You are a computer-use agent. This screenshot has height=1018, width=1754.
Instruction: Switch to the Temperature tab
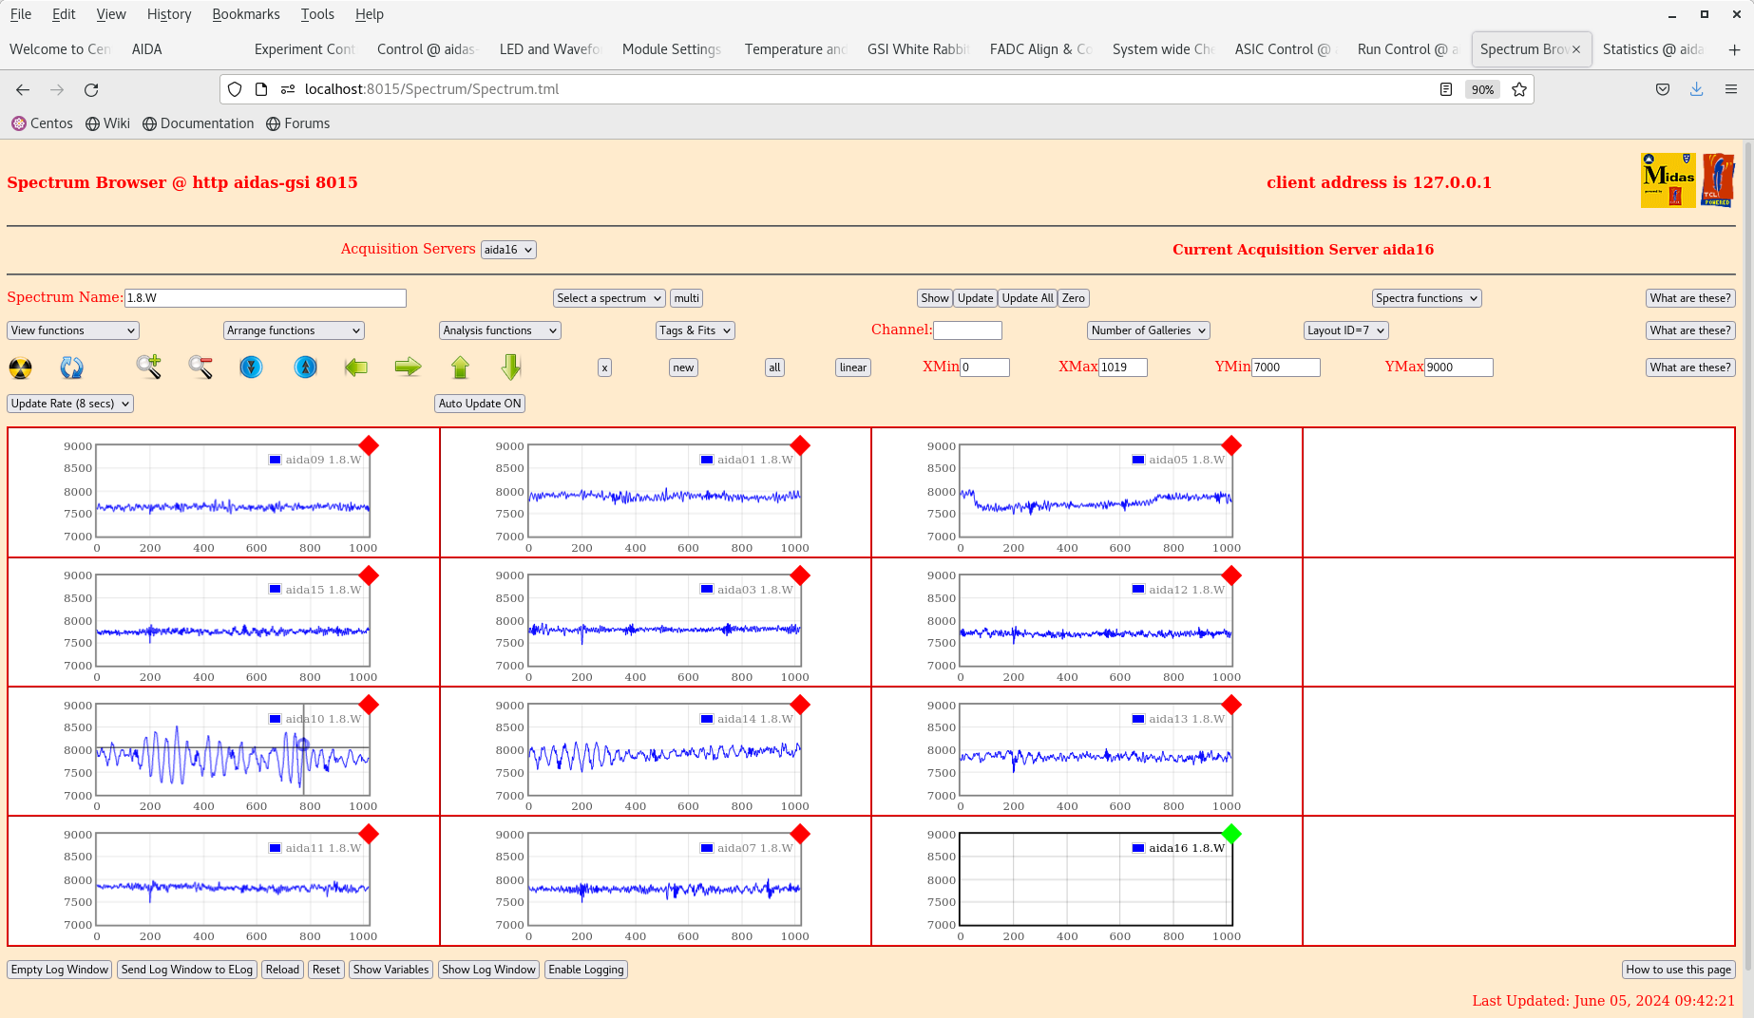point(795,49)
